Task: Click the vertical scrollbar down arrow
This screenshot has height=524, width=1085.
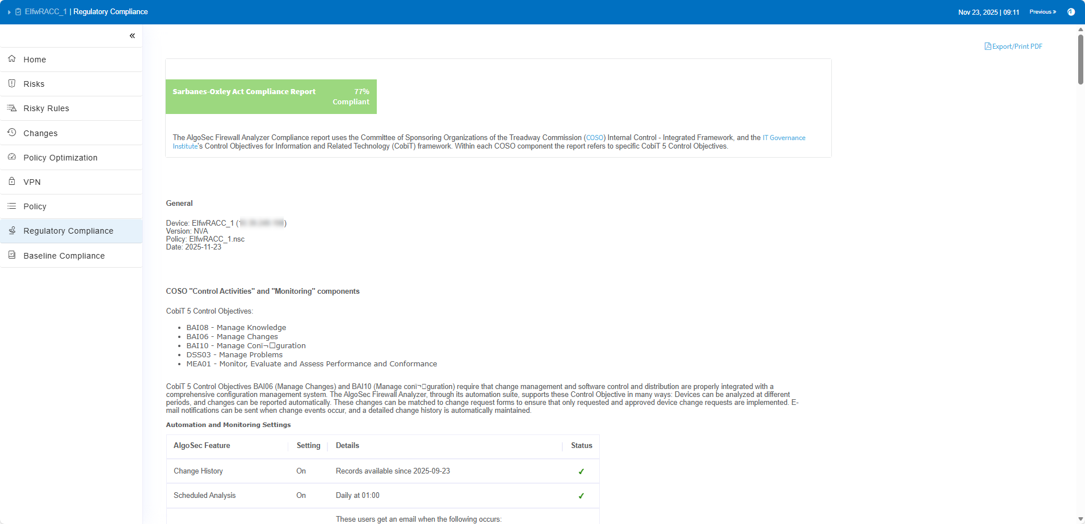Action: [1080, 519]
